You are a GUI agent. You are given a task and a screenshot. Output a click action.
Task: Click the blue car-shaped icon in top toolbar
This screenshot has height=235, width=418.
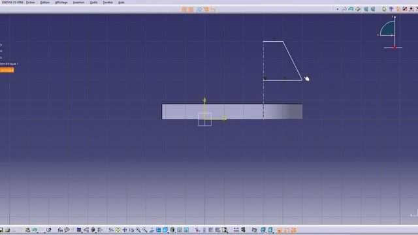[x=351, y=9]
